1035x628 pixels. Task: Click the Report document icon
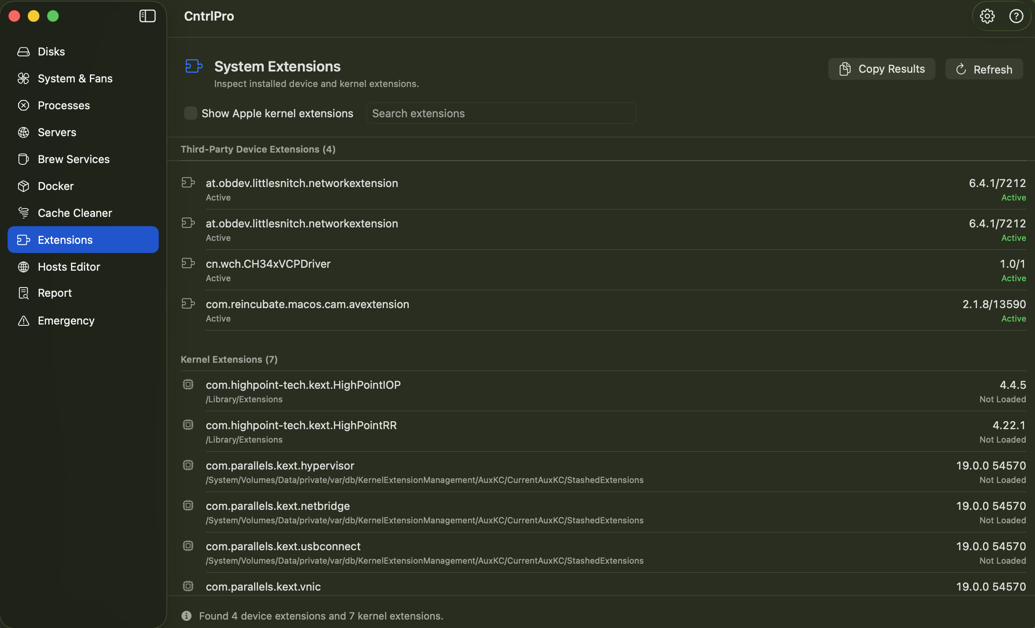(x=24, y=293)
